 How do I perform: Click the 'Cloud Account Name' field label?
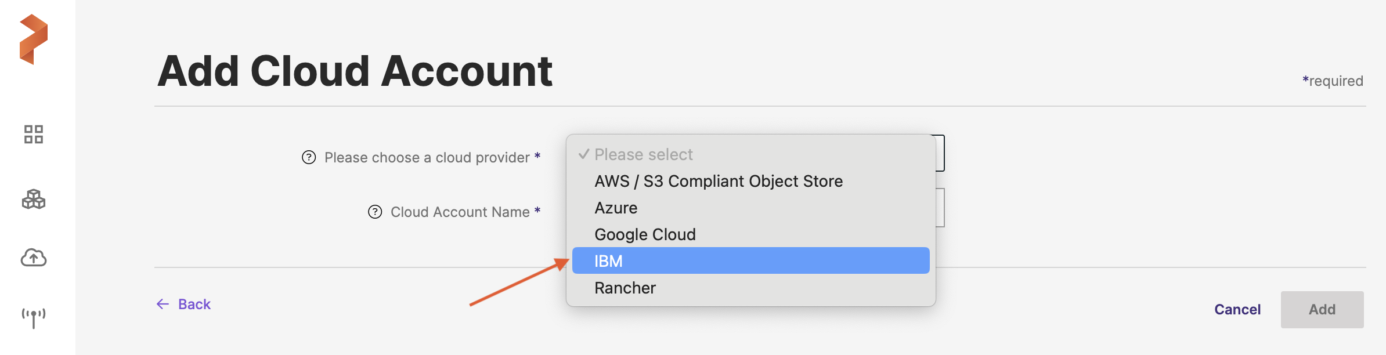[x=460, y=212]
